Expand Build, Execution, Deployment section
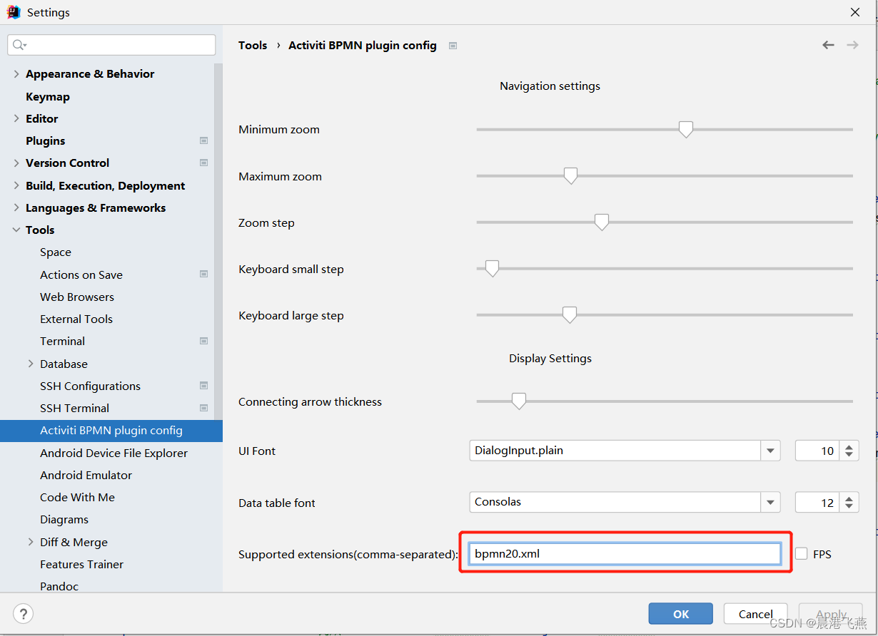The image size is (878, 636). (x=16, y=185)
